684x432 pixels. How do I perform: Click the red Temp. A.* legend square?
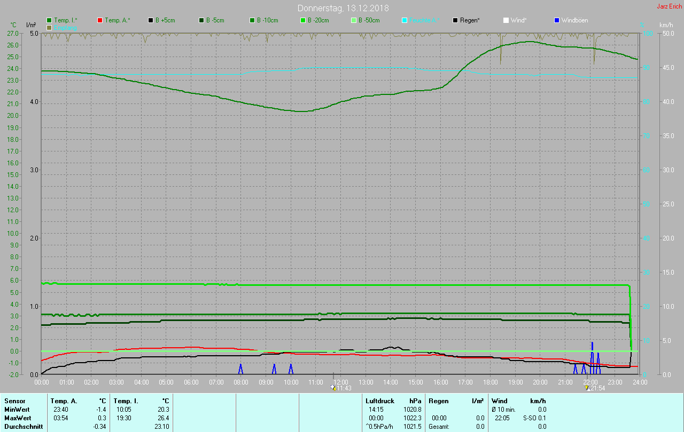point(100,20)
